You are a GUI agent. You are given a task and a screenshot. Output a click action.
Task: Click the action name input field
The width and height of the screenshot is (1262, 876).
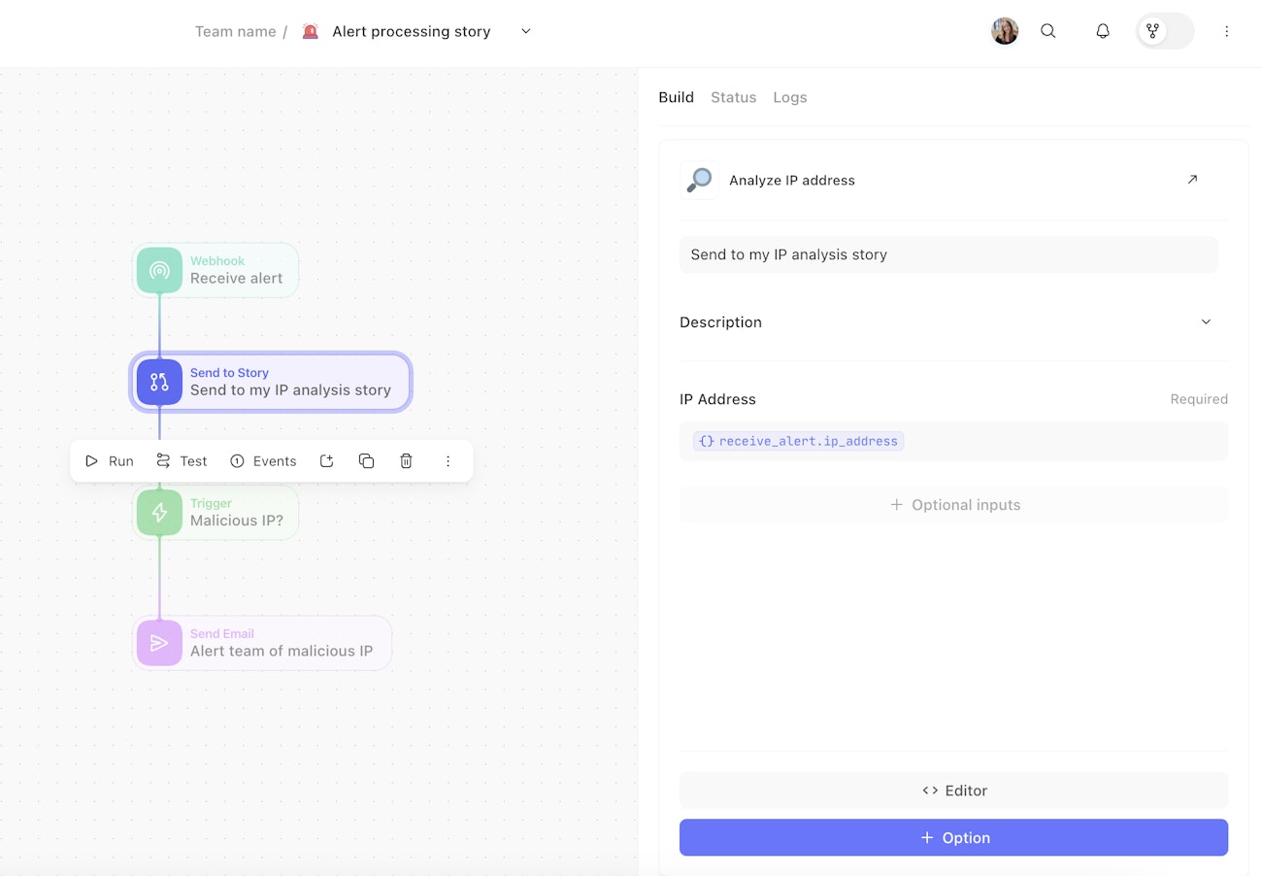(947, 254)
